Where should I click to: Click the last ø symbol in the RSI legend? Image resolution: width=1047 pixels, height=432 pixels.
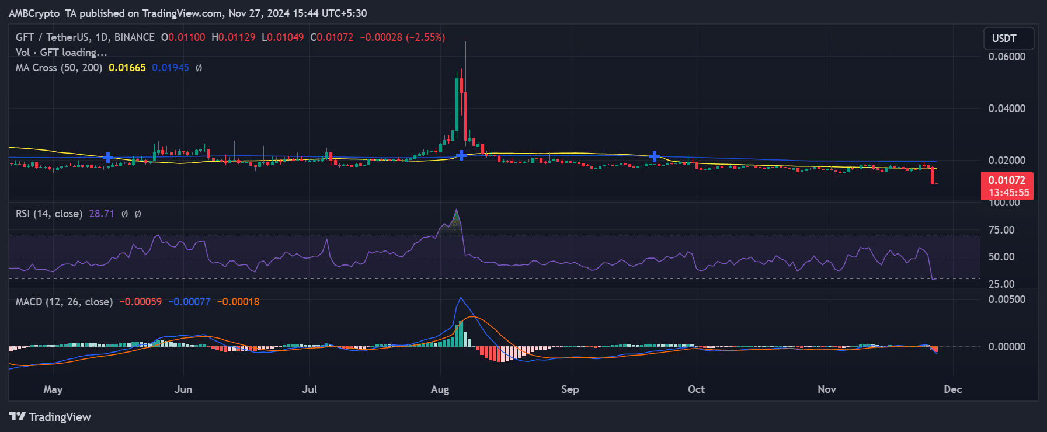point(138,214)
